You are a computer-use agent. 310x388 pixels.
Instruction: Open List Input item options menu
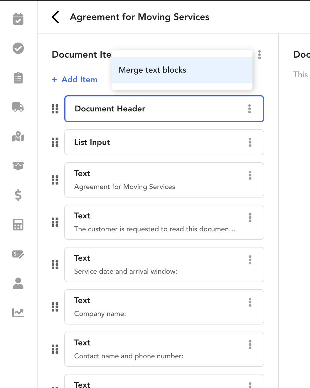click(x=250, y=142)
